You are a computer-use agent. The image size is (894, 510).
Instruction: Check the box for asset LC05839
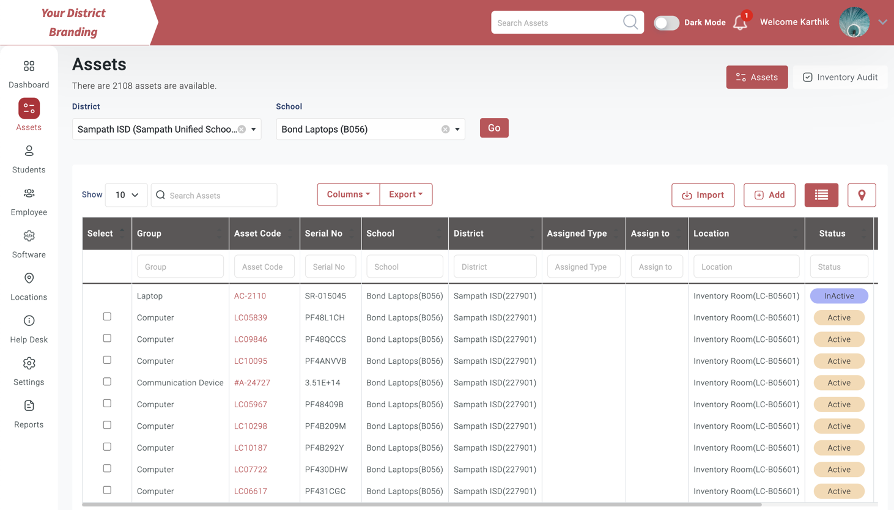(107, 317)
